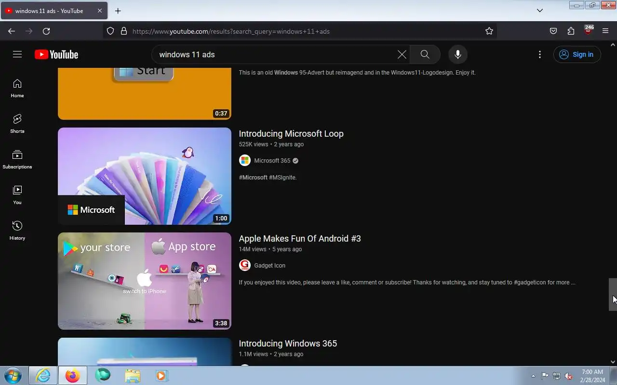Open the Introducing Microsoft Loop video title
This screenshot has width=617, height=385.
coord(291,134)
